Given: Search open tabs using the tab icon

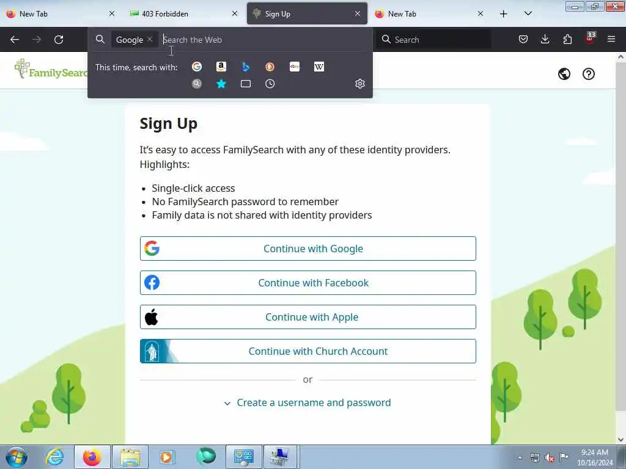Looking at the screenshot, I should (246, 84).
